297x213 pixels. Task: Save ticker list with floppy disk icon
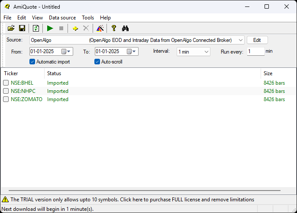coord(22,29)
